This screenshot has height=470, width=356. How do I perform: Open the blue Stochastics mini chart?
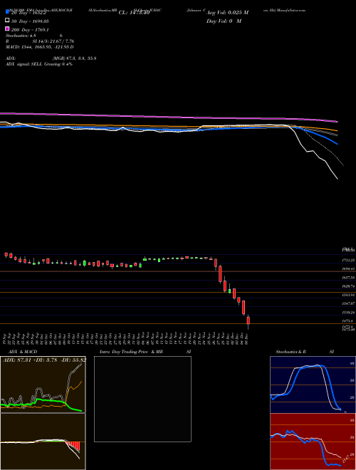tap(313, 385)
